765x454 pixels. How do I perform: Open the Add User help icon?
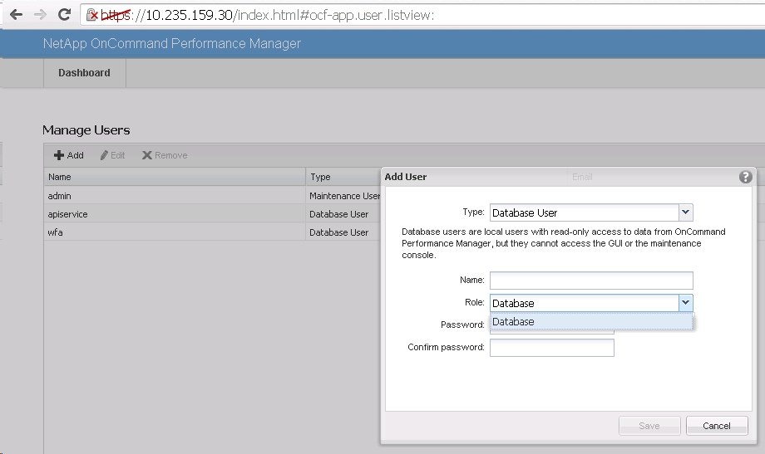[x=745, y=177]
